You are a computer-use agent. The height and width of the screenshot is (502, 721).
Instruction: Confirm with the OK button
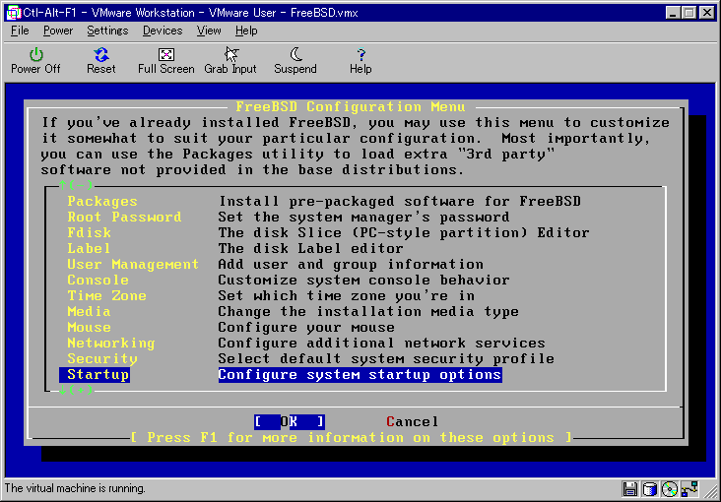point(290,422)
